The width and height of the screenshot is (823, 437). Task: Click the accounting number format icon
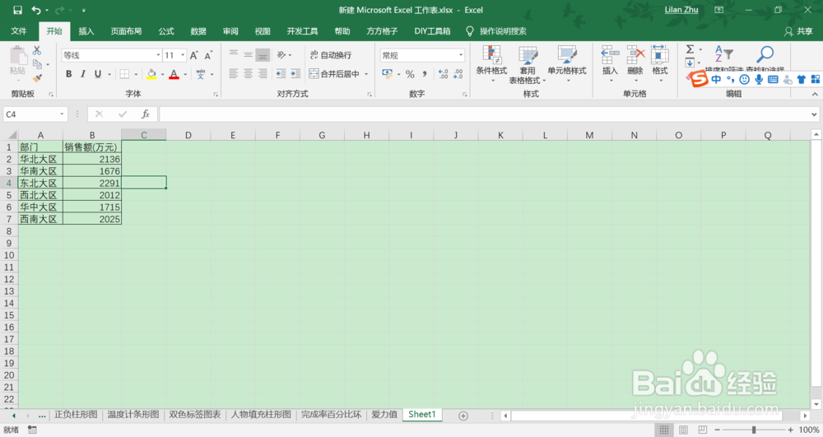point(388,74)
